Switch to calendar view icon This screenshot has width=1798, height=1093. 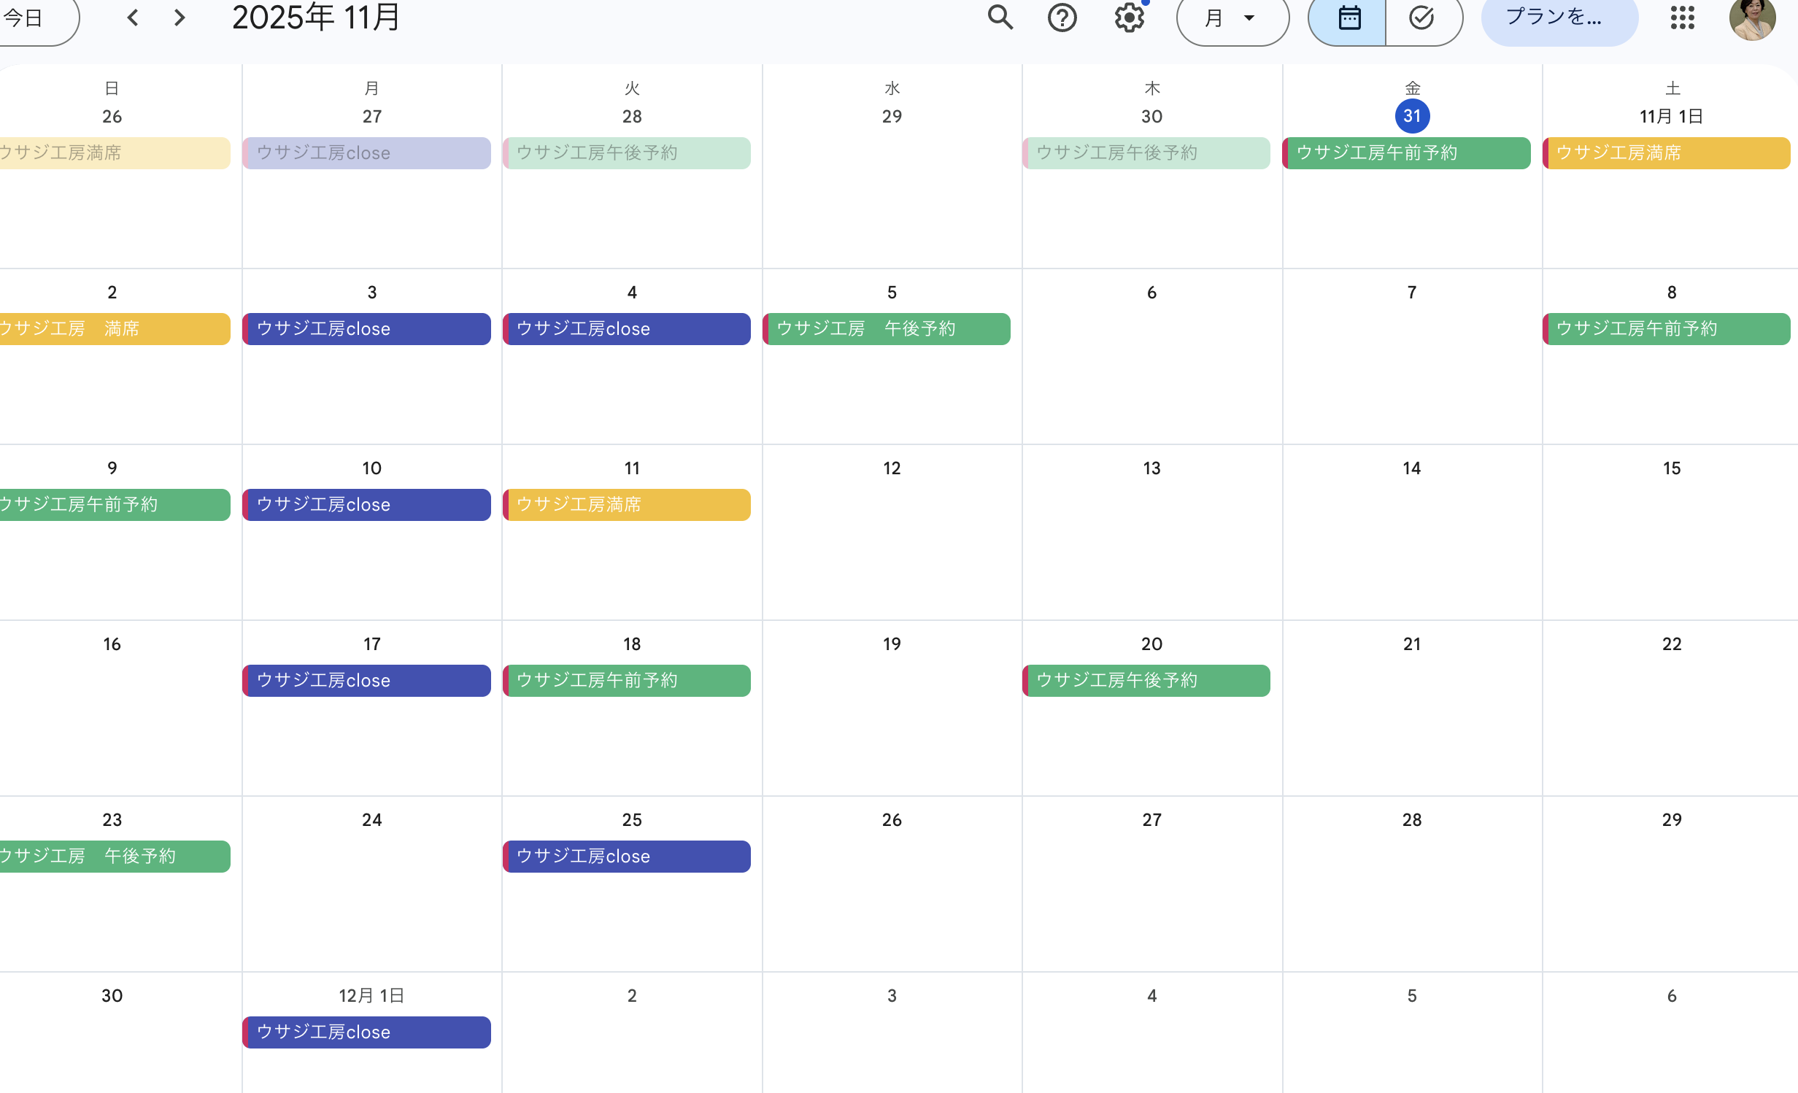[1348, 18]
